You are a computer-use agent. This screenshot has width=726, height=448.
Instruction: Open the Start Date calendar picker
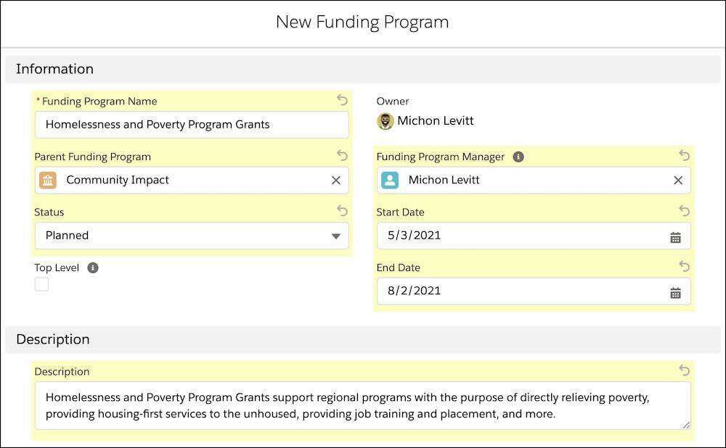point(675,236)
